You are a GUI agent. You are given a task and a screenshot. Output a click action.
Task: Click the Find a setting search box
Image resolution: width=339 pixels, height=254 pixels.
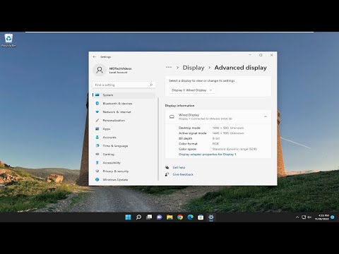[124, 85]
